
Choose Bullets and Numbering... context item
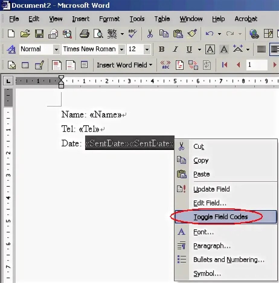pyautogui.click(x=226, y=260)
